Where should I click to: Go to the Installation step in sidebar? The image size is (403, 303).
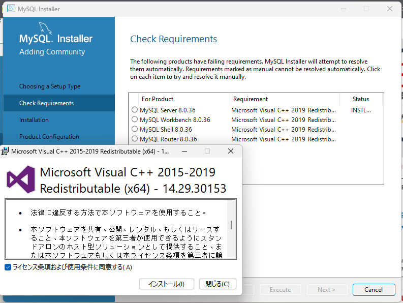click(x=34, y=120)
